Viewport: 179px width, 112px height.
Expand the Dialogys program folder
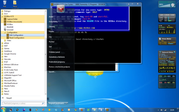(23, 11)
